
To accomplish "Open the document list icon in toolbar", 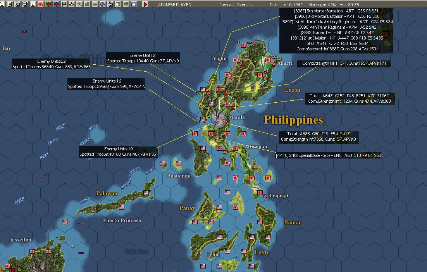I will pos(10,4).
